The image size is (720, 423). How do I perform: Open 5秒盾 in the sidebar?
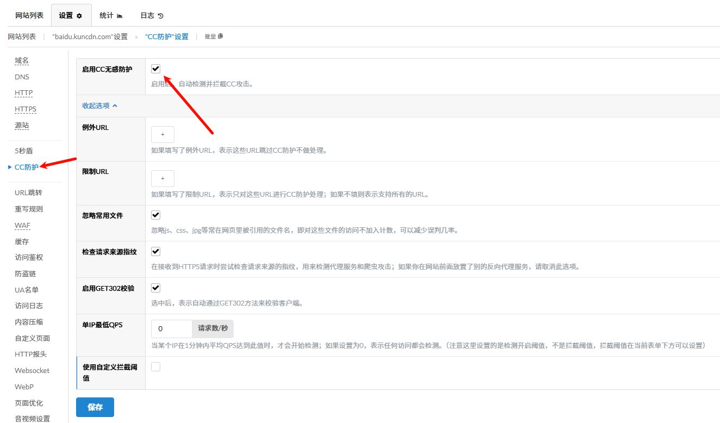[24, 151]
